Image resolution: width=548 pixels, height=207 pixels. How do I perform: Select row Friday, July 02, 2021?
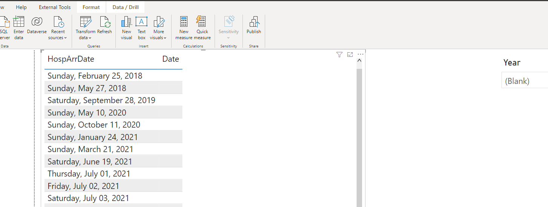(114, 186)
